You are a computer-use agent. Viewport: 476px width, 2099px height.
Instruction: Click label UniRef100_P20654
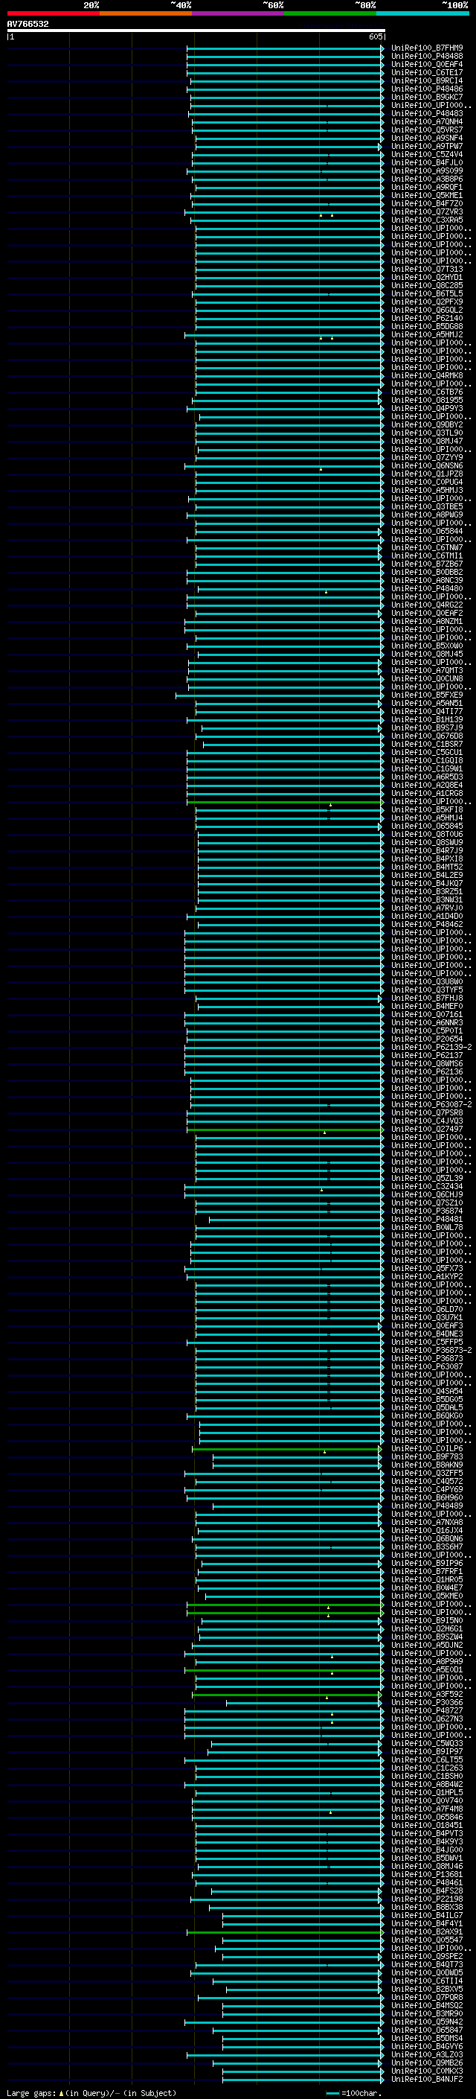[x=427, y=1039]
